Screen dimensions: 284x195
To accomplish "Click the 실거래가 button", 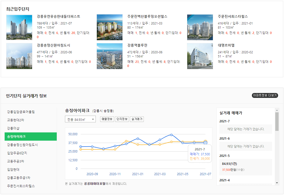I will (137, 119).
